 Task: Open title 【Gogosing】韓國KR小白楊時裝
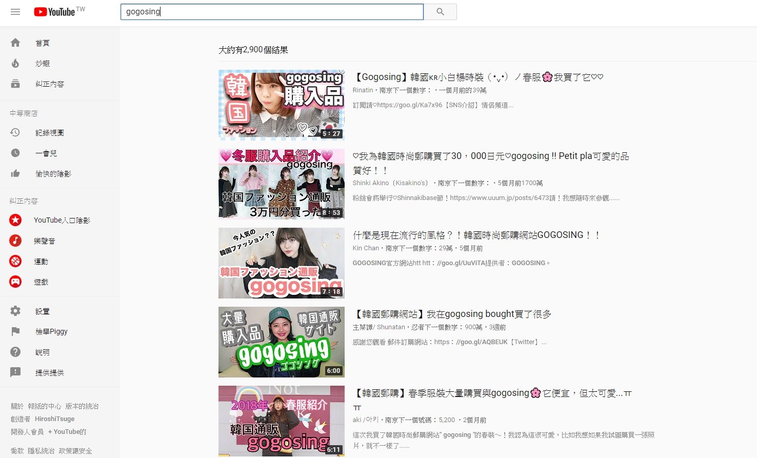coord(478,77)
